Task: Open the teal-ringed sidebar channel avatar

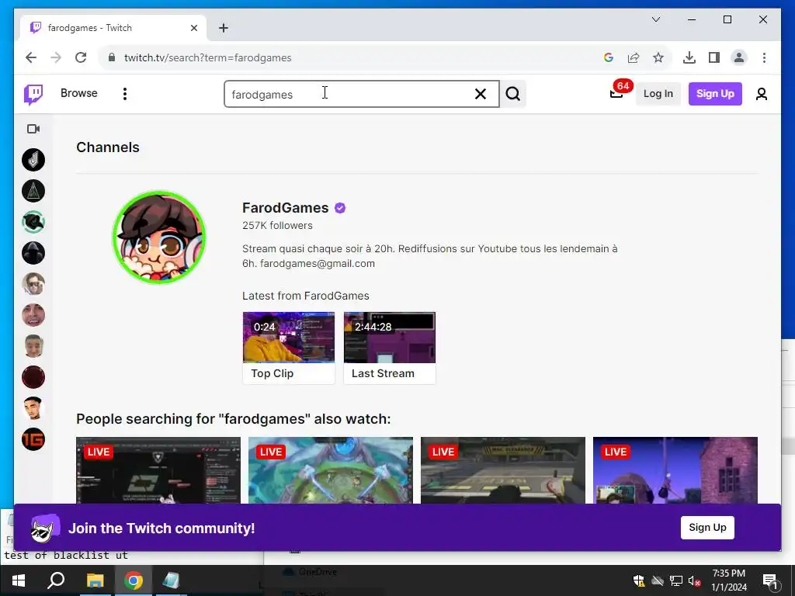Action: (x=33, y=222)
